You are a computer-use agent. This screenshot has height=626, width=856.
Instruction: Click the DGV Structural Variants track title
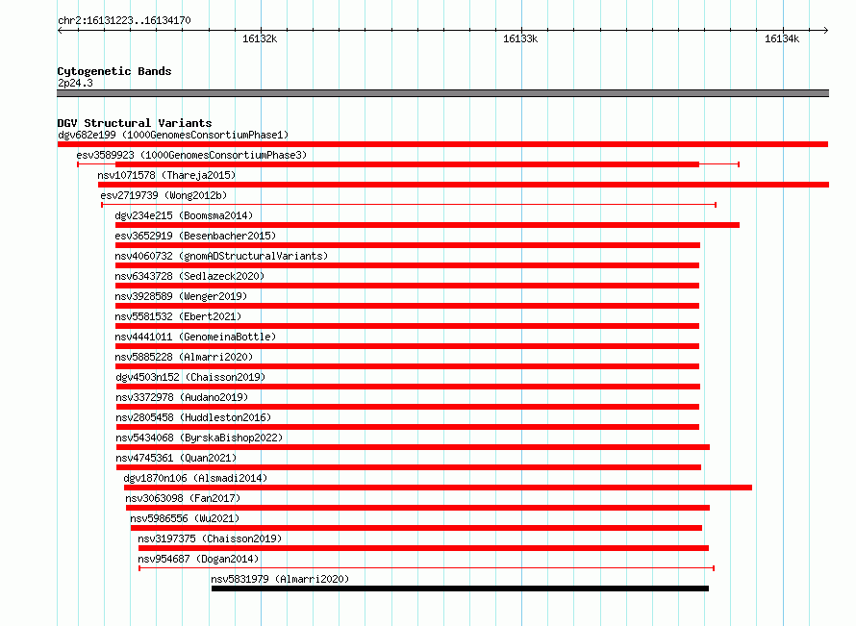coord(135,123)
